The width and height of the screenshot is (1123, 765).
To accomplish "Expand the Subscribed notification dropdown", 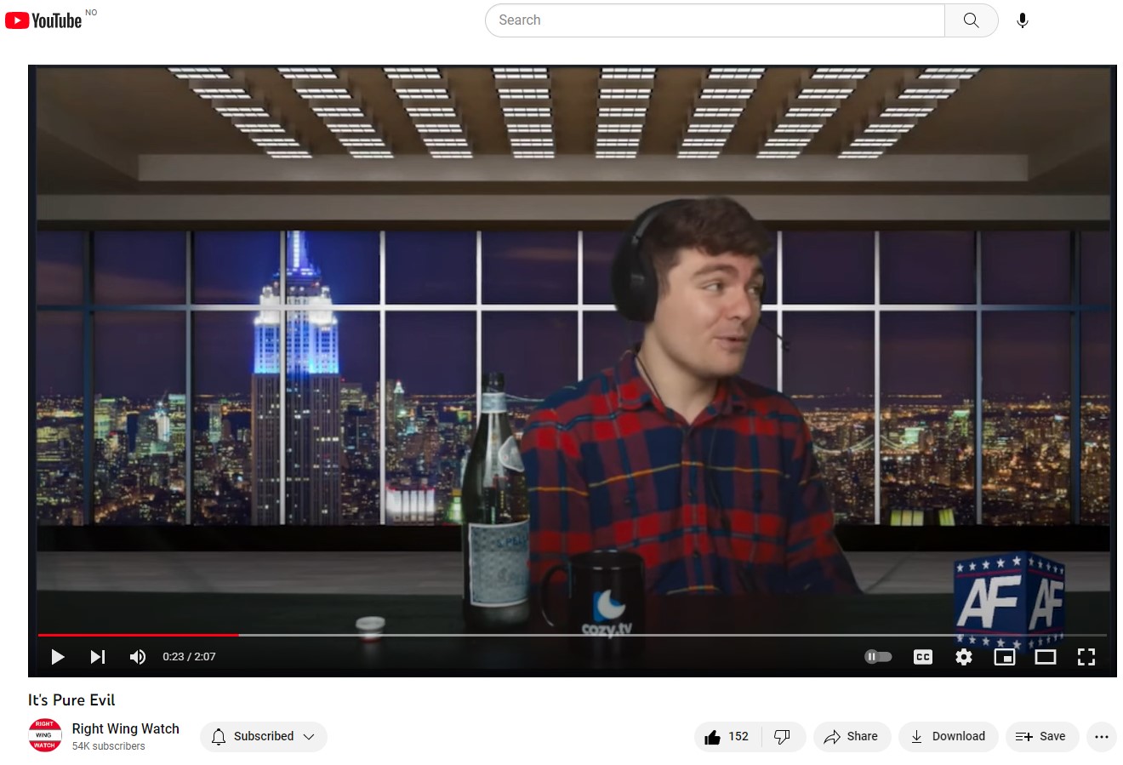I will [264, 737].
